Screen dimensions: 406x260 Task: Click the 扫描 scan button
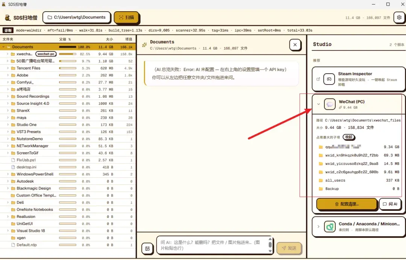click(126, 17)
